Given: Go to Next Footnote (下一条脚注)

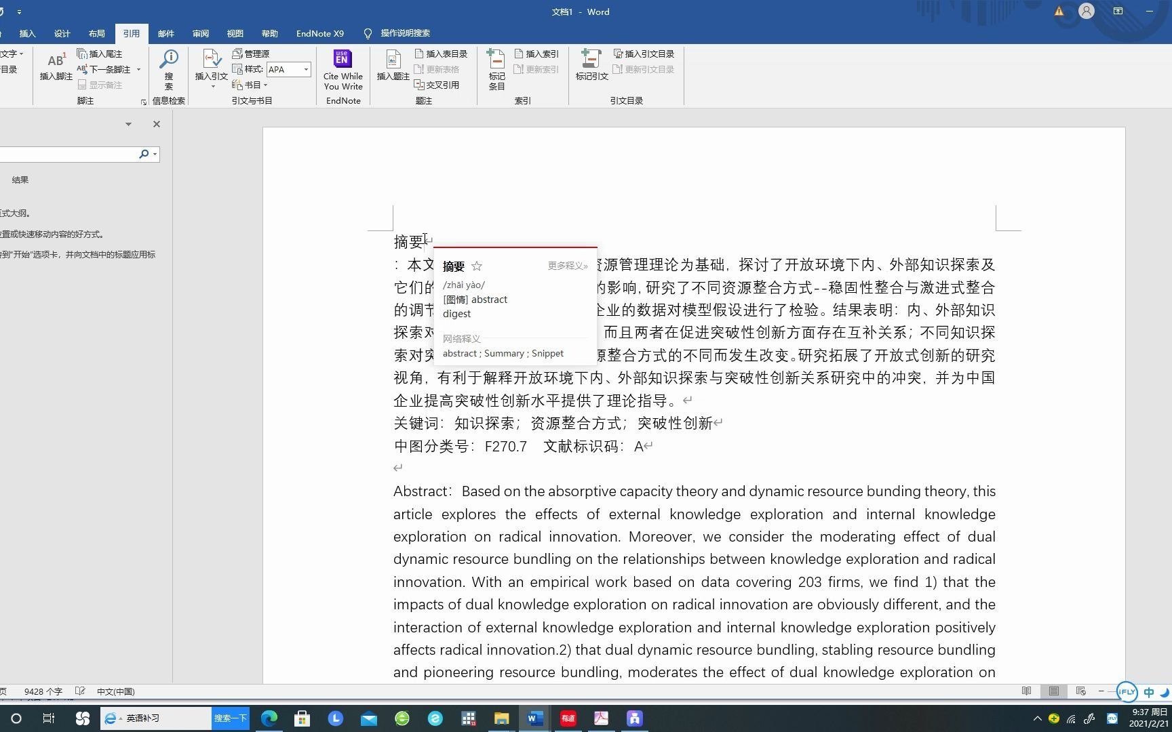Looking at the screenshot, I should [104, 69].
